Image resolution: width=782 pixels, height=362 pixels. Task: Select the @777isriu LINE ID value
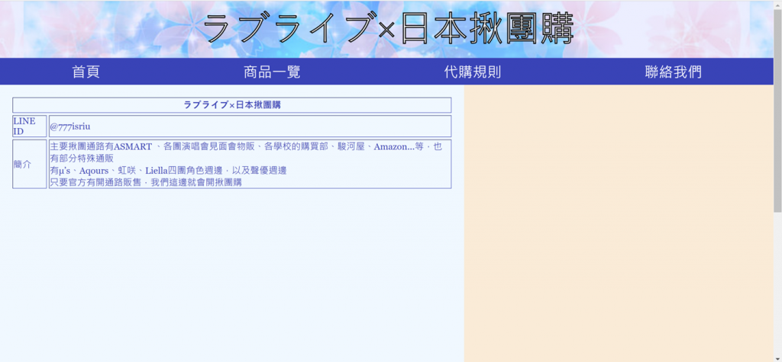[69, 127]
